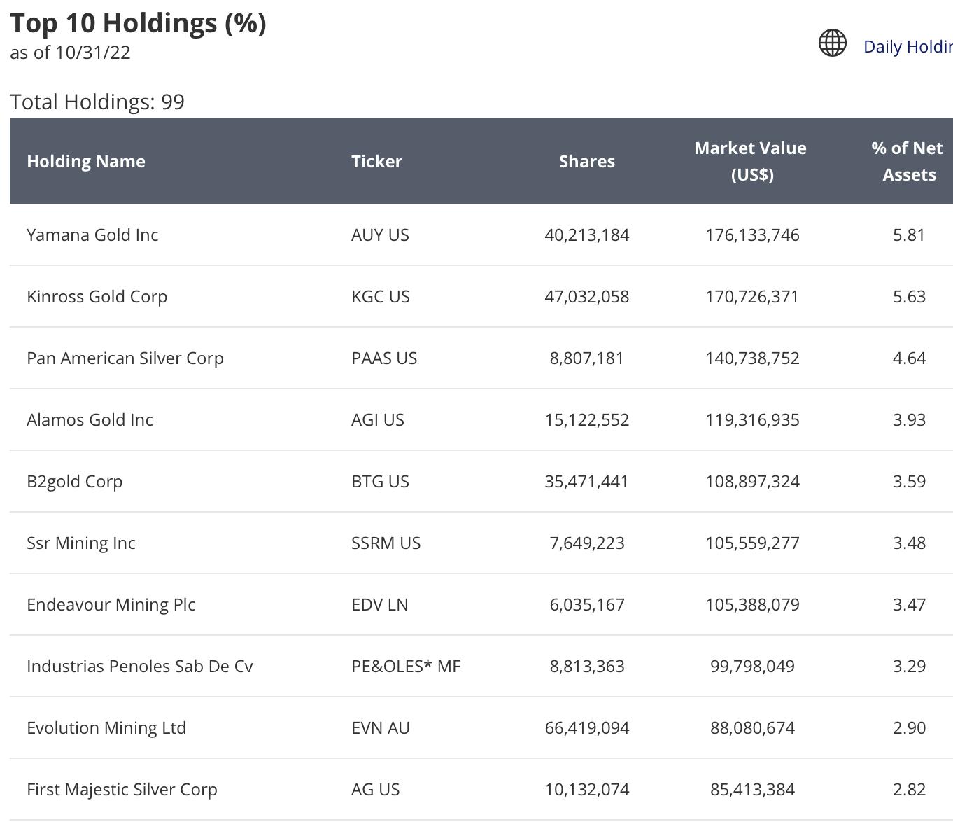
Task: Click the Ticker column header
Action: pyautogui.click(x=376, y=161)
